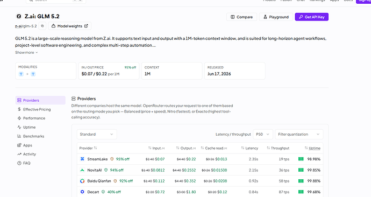Click the 95% off badge in the price card

click(x=130, y=67)
